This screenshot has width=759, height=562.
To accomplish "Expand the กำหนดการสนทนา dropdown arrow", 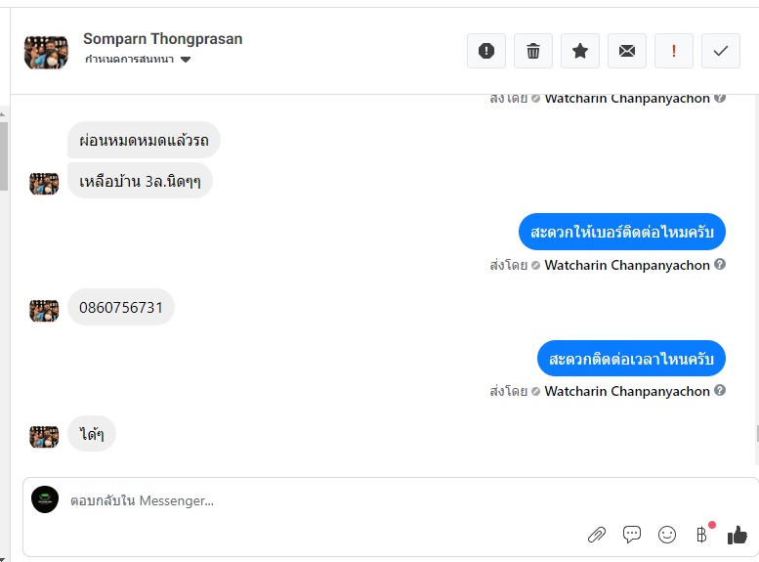I will (186, 60).
